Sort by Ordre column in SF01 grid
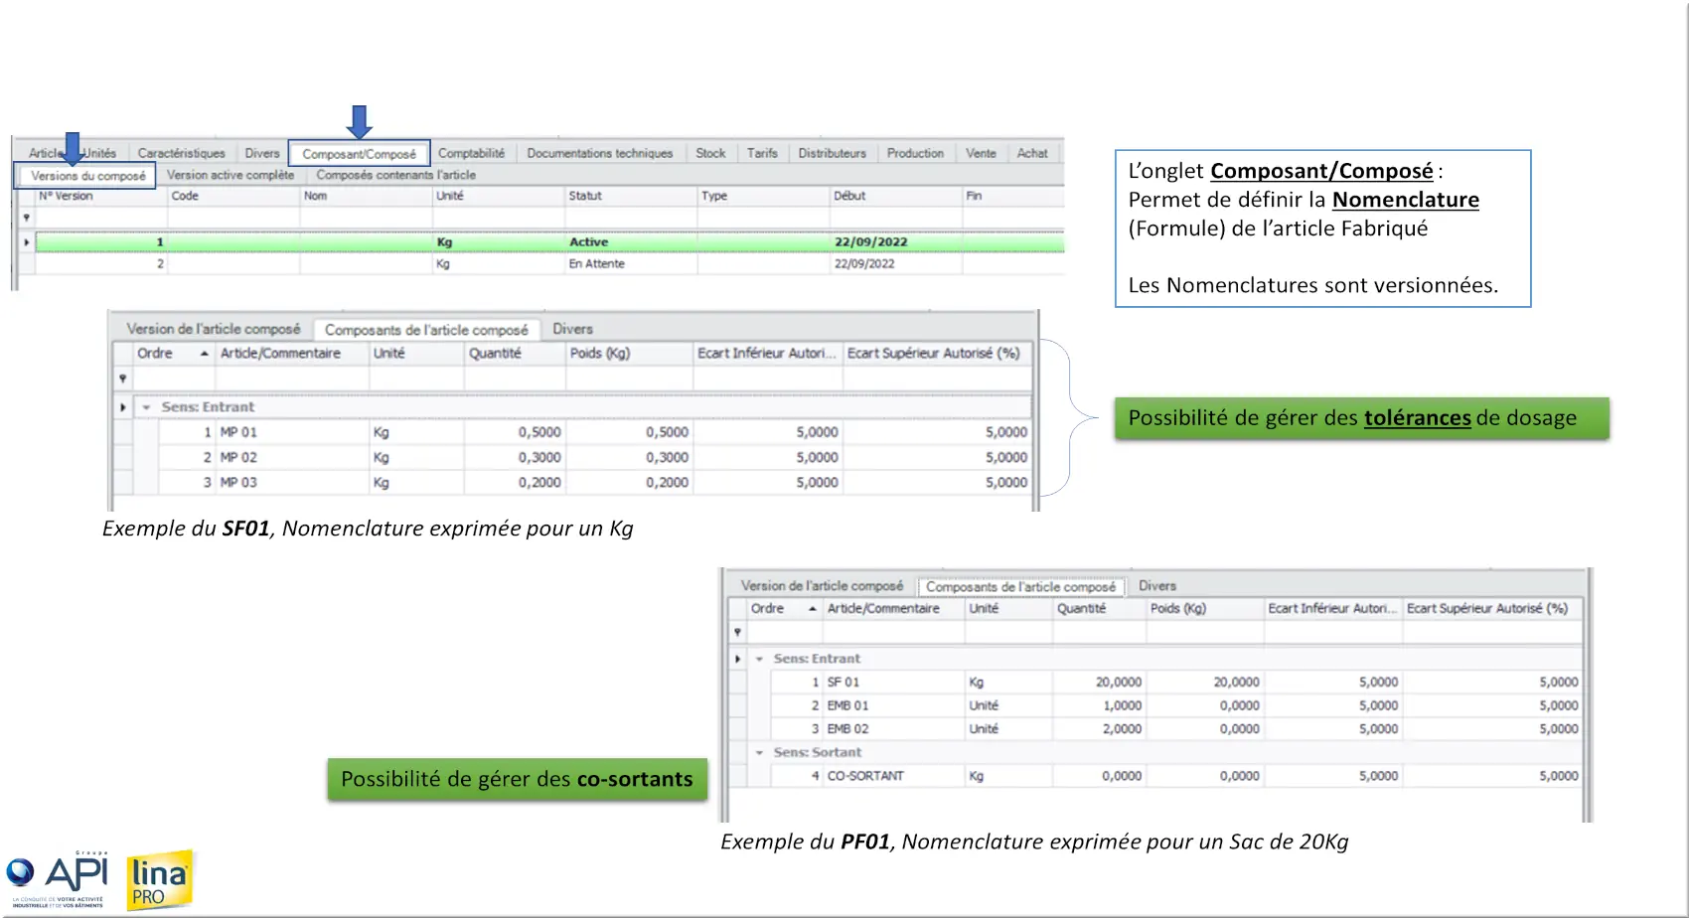Screen dimensions: 1689x918 (x=173, y=353)
